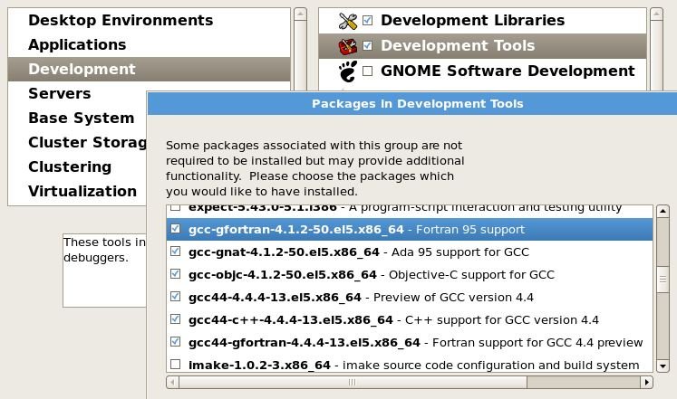
Task: Select the gcc-gfortran Fortran 95 support row
Action: [410, 229]
